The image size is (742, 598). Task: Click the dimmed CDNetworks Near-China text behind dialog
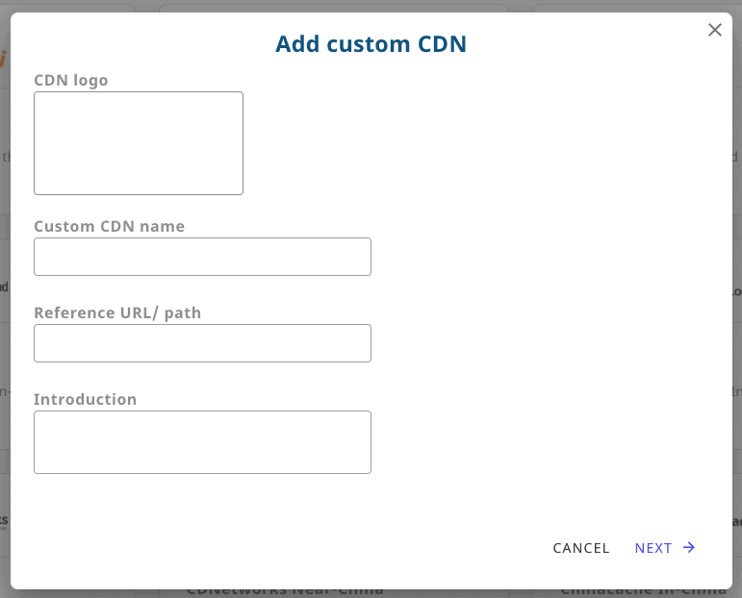click(x=285, y=593)
